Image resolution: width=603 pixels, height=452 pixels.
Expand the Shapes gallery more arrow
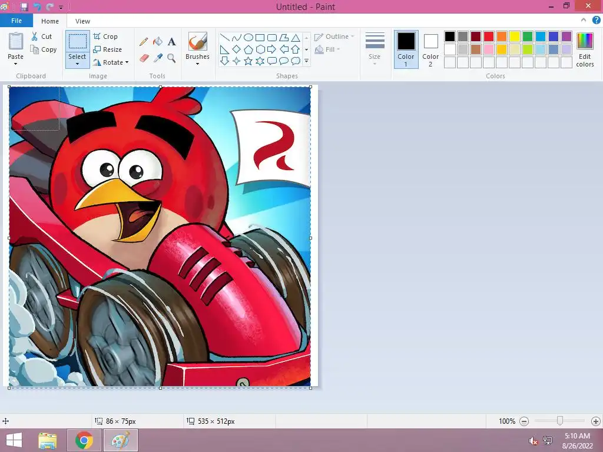[x=306, y=61]
